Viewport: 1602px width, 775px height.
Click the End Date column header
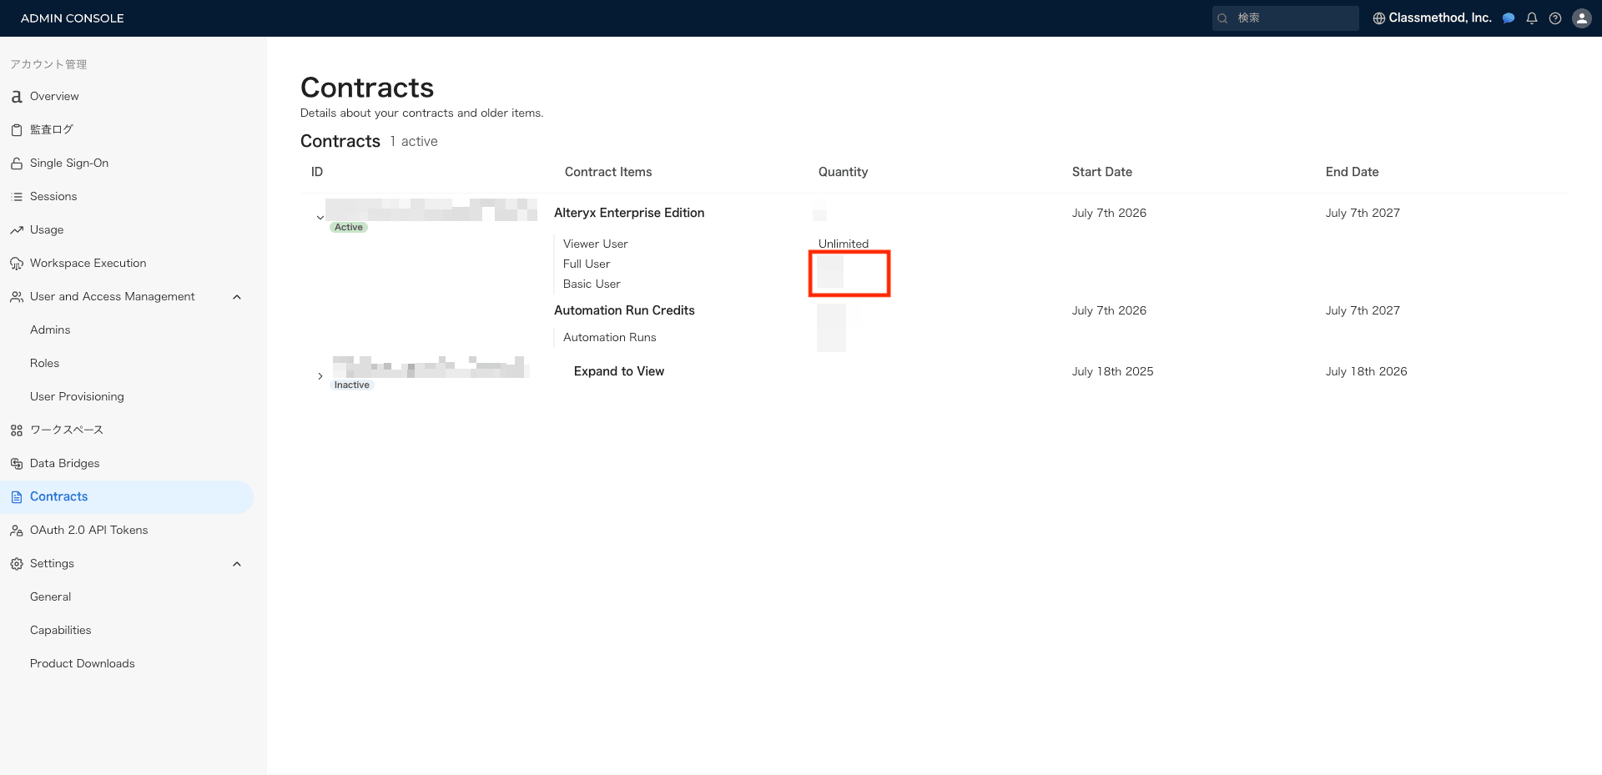coord(1352,172)
